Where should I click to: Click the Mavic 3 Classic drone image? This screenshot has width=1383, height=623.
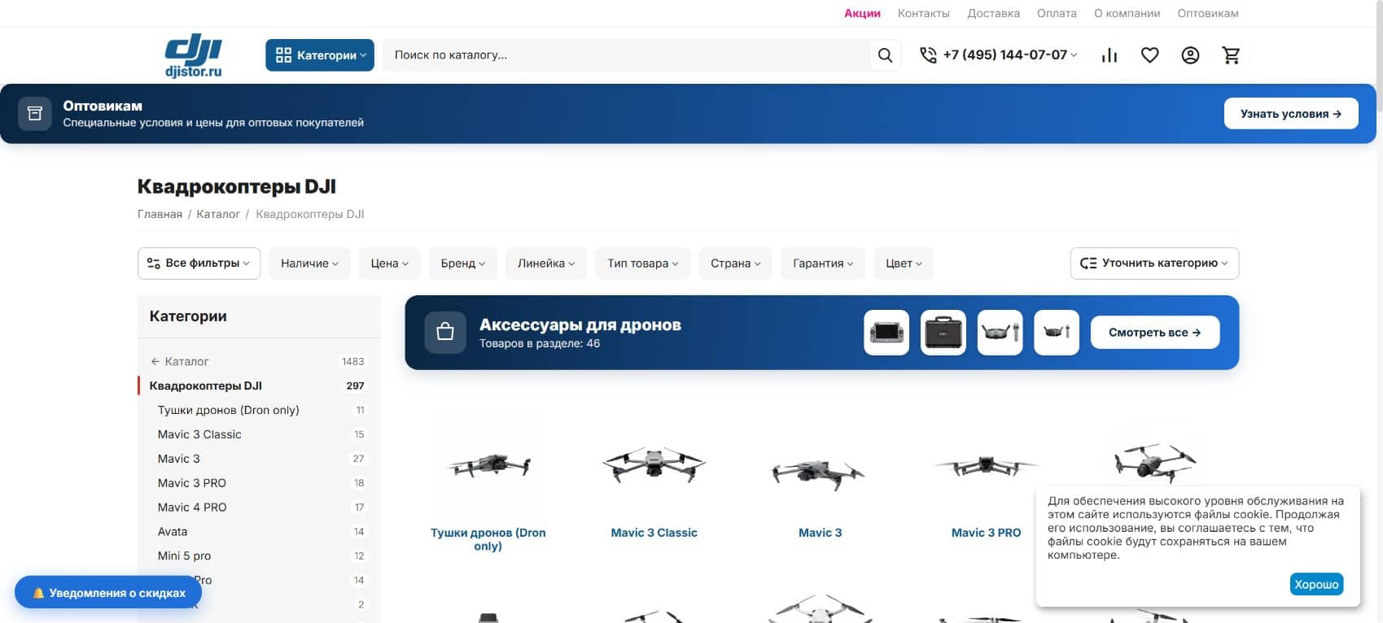[654, 466]
